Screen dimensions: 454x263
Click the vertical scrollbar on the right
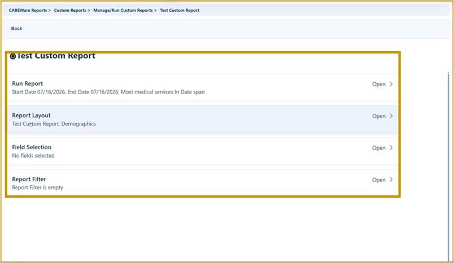tap(448, 166)
